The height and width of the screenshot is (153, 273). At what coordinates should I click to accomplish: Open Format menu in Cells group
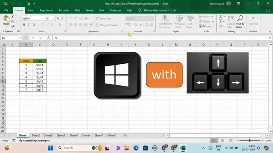coord(206,26)
